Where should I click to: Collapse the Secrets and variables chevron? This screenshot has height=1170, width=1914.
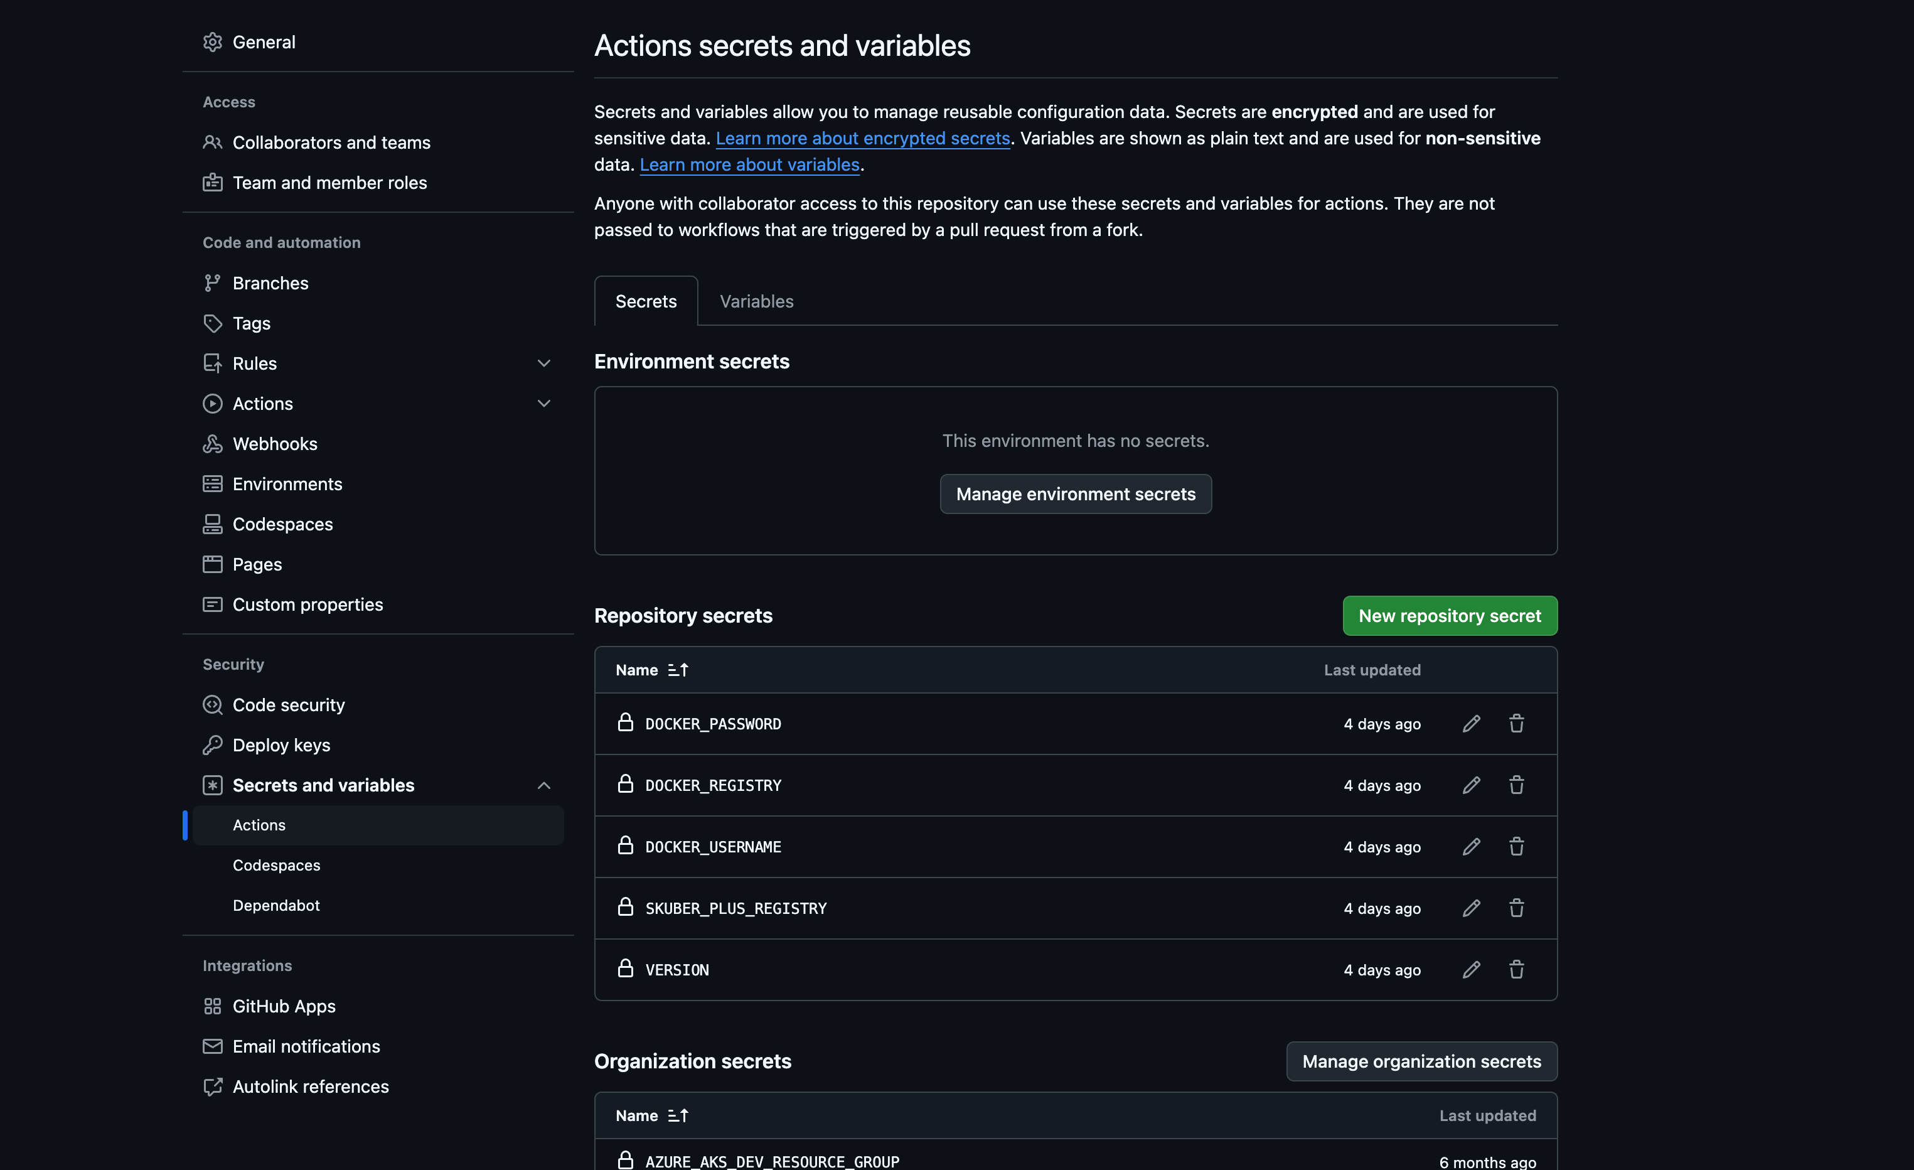point(543,785)
